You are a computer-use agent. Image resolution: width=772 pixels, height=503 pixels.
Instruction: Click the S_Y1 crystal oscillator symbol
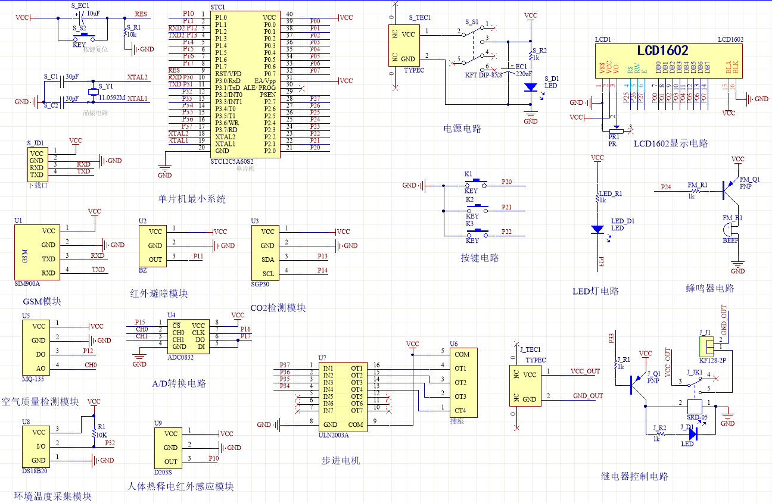coord(93,91)
